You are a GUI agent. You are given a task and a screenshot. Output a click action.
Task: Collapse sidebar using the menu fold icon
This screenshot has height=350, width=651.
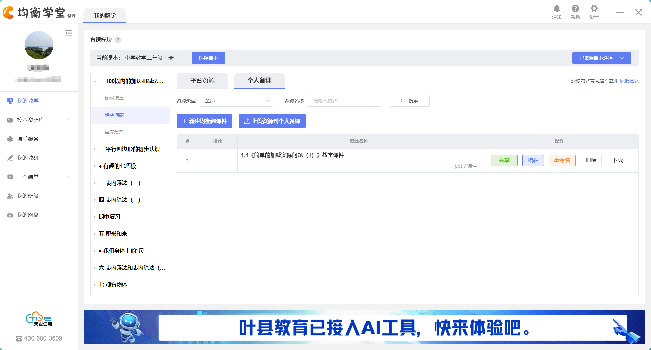69,33
